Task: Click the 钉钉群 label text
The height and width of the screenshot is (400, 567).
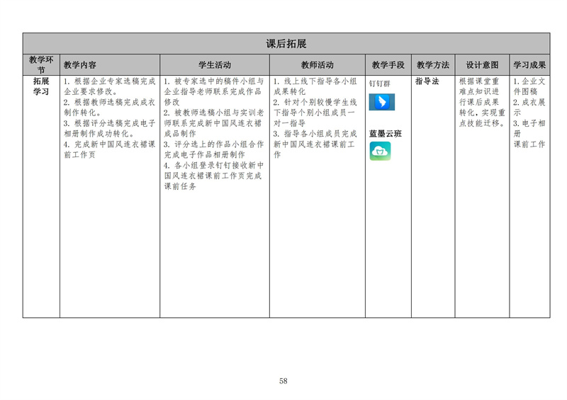Action: (380, 84)
